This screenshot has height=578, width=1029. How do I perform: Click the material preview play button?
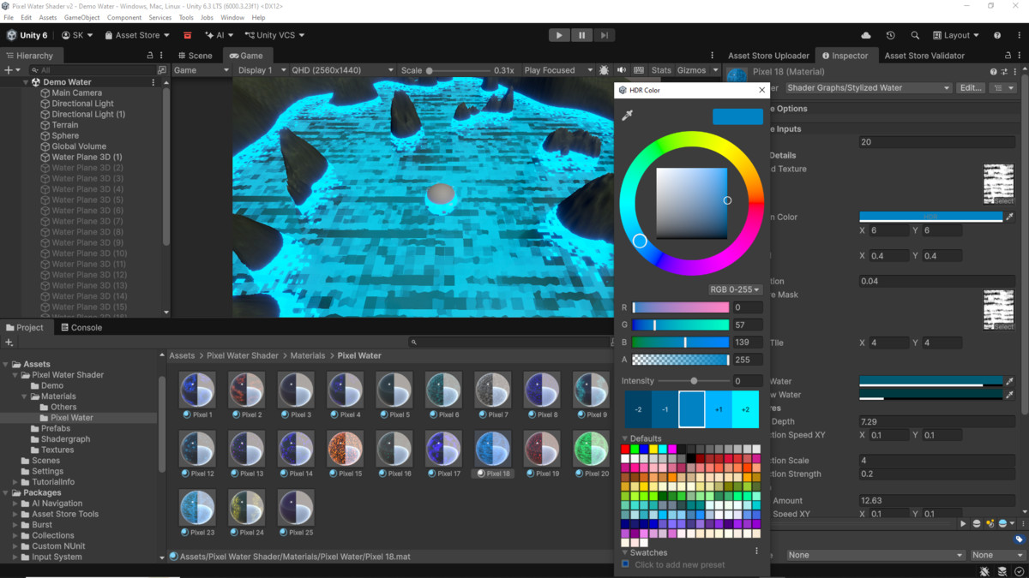(963, 523)
